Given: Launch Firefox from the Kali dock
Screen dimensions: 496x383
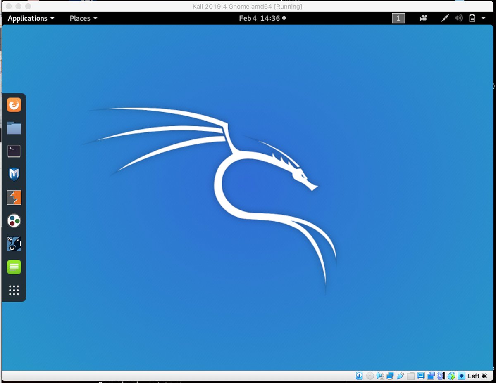Looking at the screenshot, I should (14, 105).
